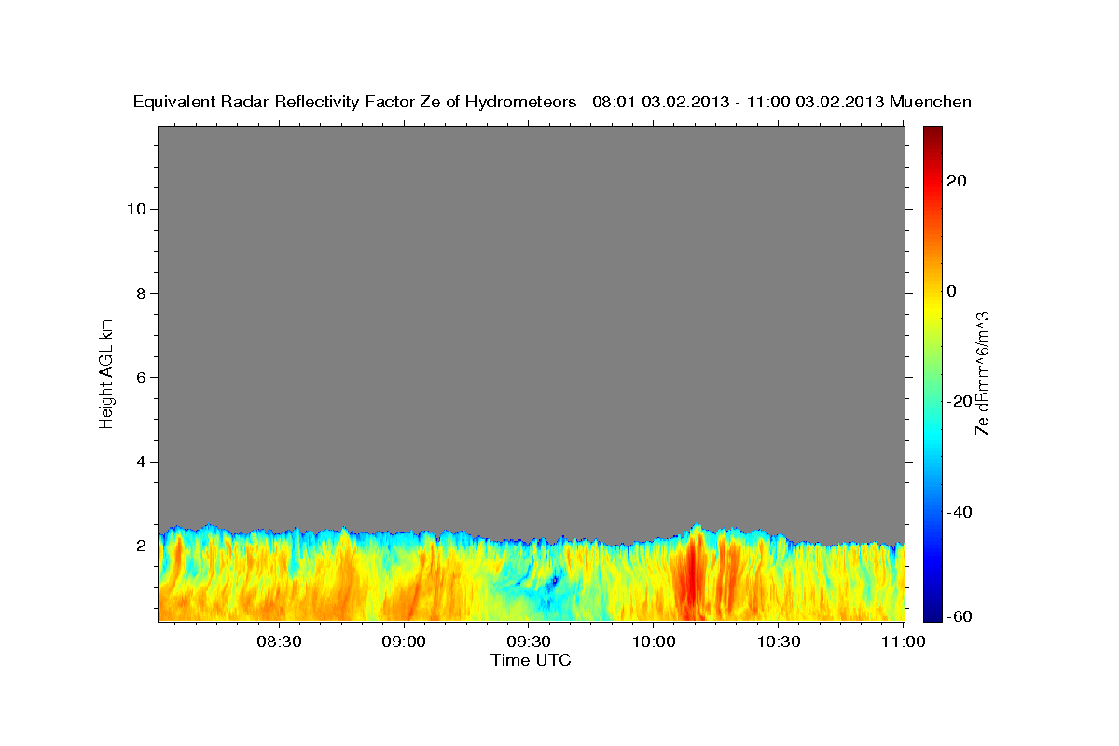1119x746 pixels.
Task: Click the 'Height AGL km' axis label
Action: coord(106,372)
